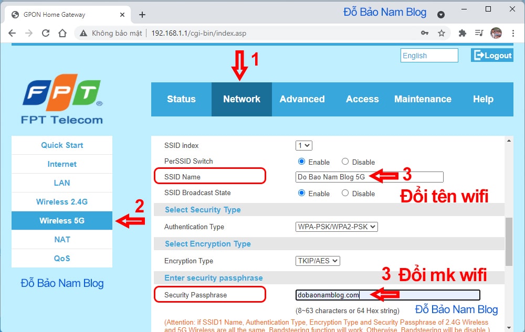
Task: Go back to the previous page
Action: [12, 33]
